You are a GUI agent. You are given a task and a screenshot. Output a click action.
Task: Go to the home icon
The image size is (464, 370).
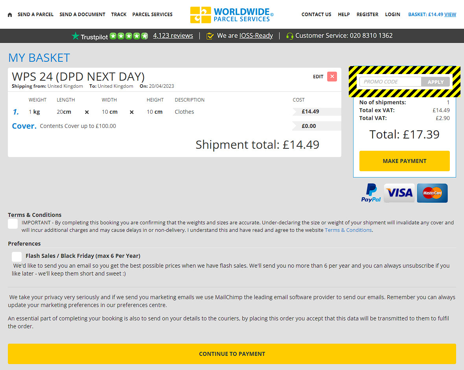10,15
